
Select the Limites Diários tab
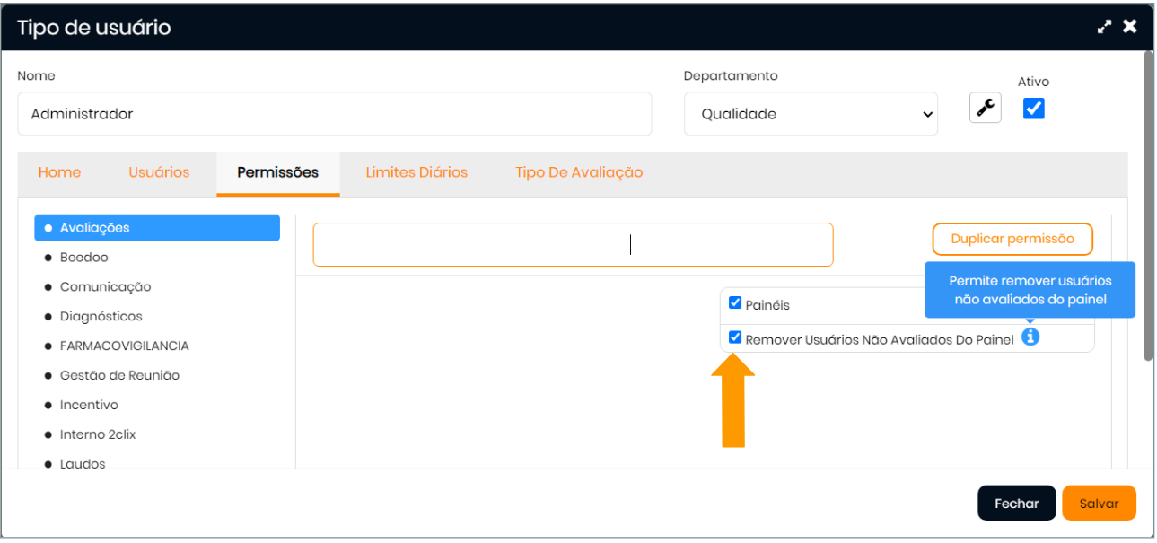click(x=416, y=172)
